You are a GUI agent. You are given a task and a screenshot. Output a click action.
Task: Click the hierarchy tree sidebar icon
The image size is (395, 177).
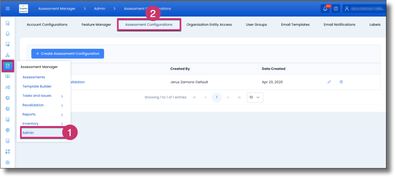[x=8, y=55]
